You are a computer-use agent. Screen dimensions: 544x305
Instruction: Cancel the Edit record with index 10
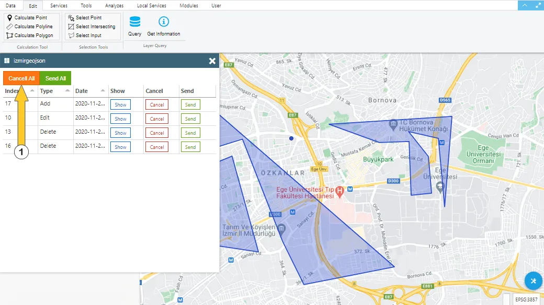[x=157, y=119]
